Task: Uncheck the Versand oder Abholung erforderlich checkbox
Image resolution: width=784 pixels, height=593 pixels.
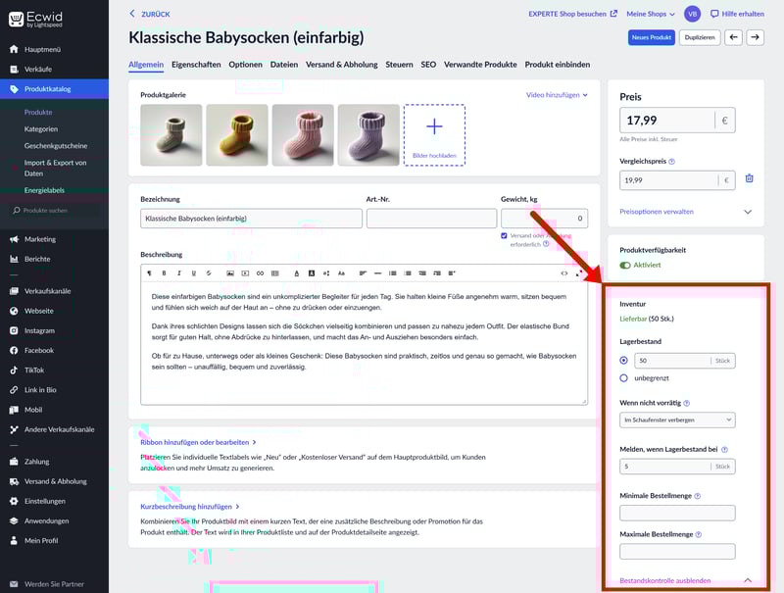Action: 504,236
